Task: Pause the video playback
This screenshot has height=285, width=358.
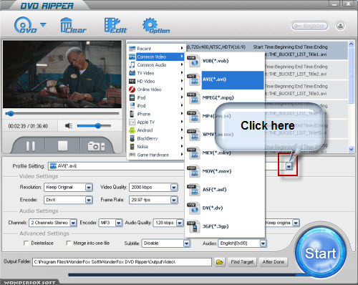Action: tap(31, 146)
